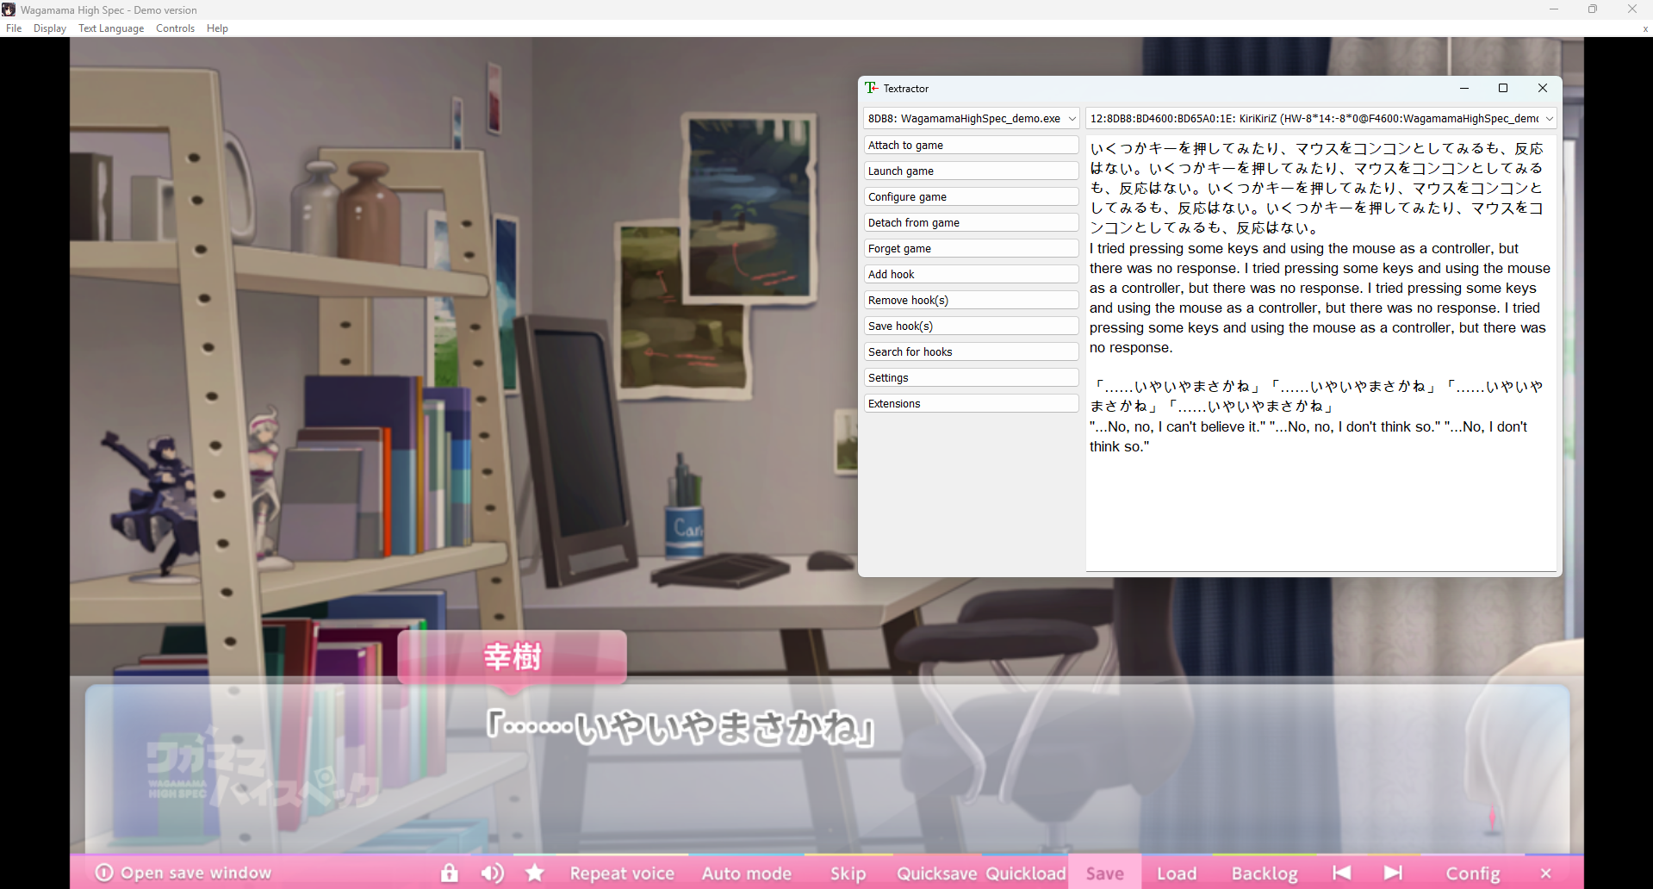Click the Save button in game bar
1653x889 pixels.
tap(1104, 873)
